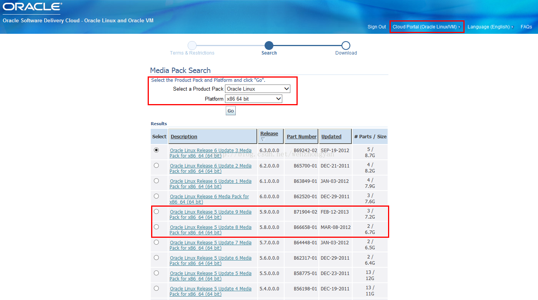This screenshot has height=300, width=538.
Task: Click updated date DEC-21-2011
Action: (335, 166)
